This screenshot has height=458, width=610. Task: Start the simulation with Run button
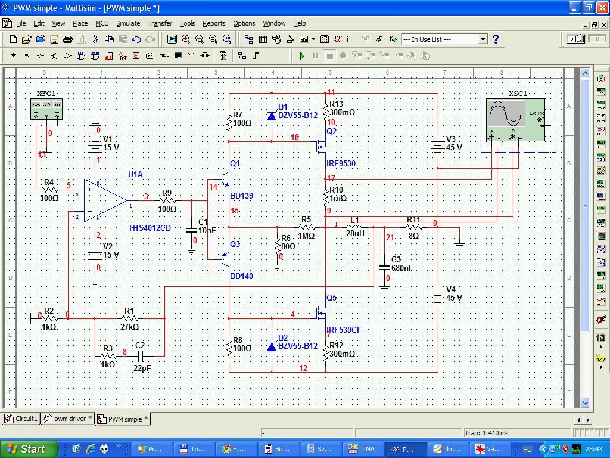(x=302, y=56)
